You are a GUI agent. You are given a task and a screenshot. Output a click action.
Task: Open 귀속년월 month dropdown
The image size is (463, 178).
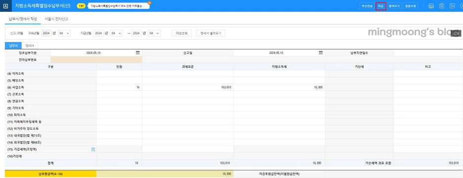click(64, 33)
